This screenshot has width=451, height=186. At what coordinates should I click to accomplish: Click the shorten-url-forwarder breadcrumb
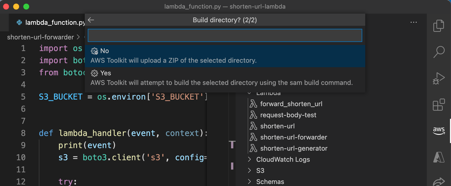[x=40, y=37]
